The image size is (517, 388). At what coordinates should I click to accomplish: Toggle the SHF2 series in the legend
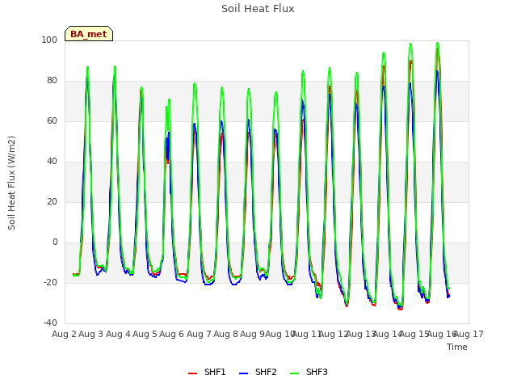(258, 372)
